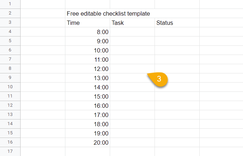The width and height of the screenshot is (243, 156).
Task: Select the 'Free editable checklist template' title cell
Action: click(87, 13)
